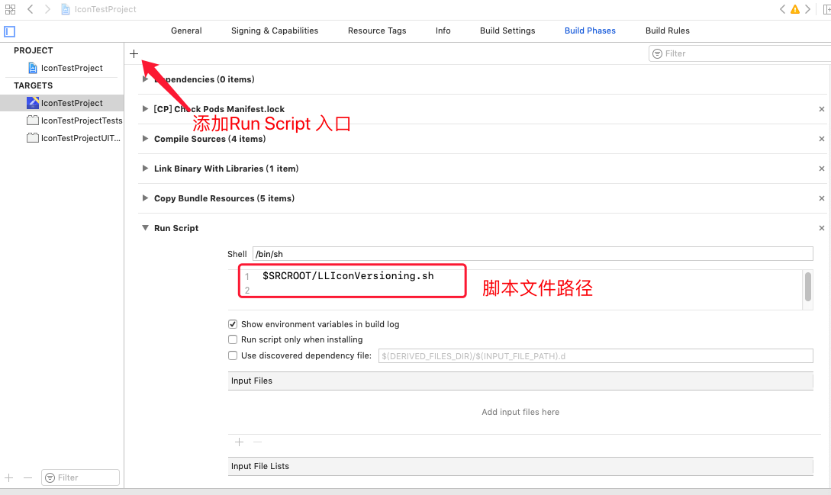Delete the Copy Bundle Resources phase
Image resolution: width=831 pixels, height=495 pixels.
821,198
